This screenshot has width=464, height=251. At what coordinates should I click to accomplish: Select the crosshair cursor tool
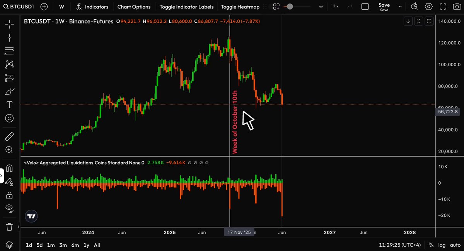click(10, 24)
